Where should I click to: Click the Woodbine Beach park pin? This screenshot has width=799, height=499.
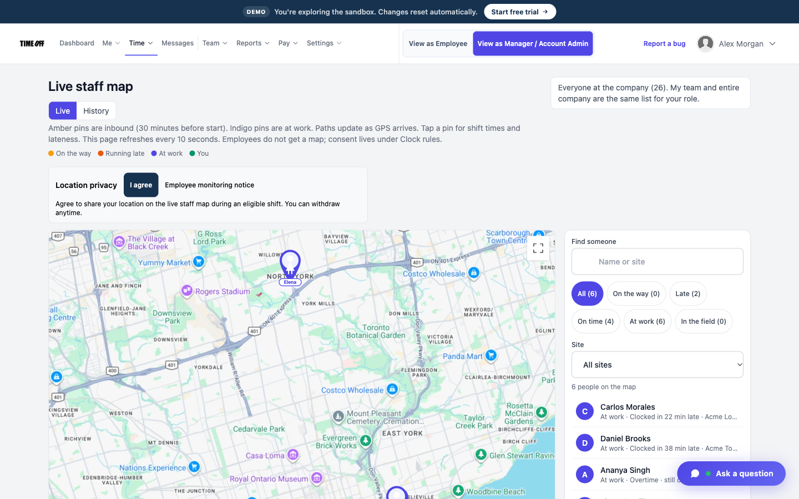[458, 491]
